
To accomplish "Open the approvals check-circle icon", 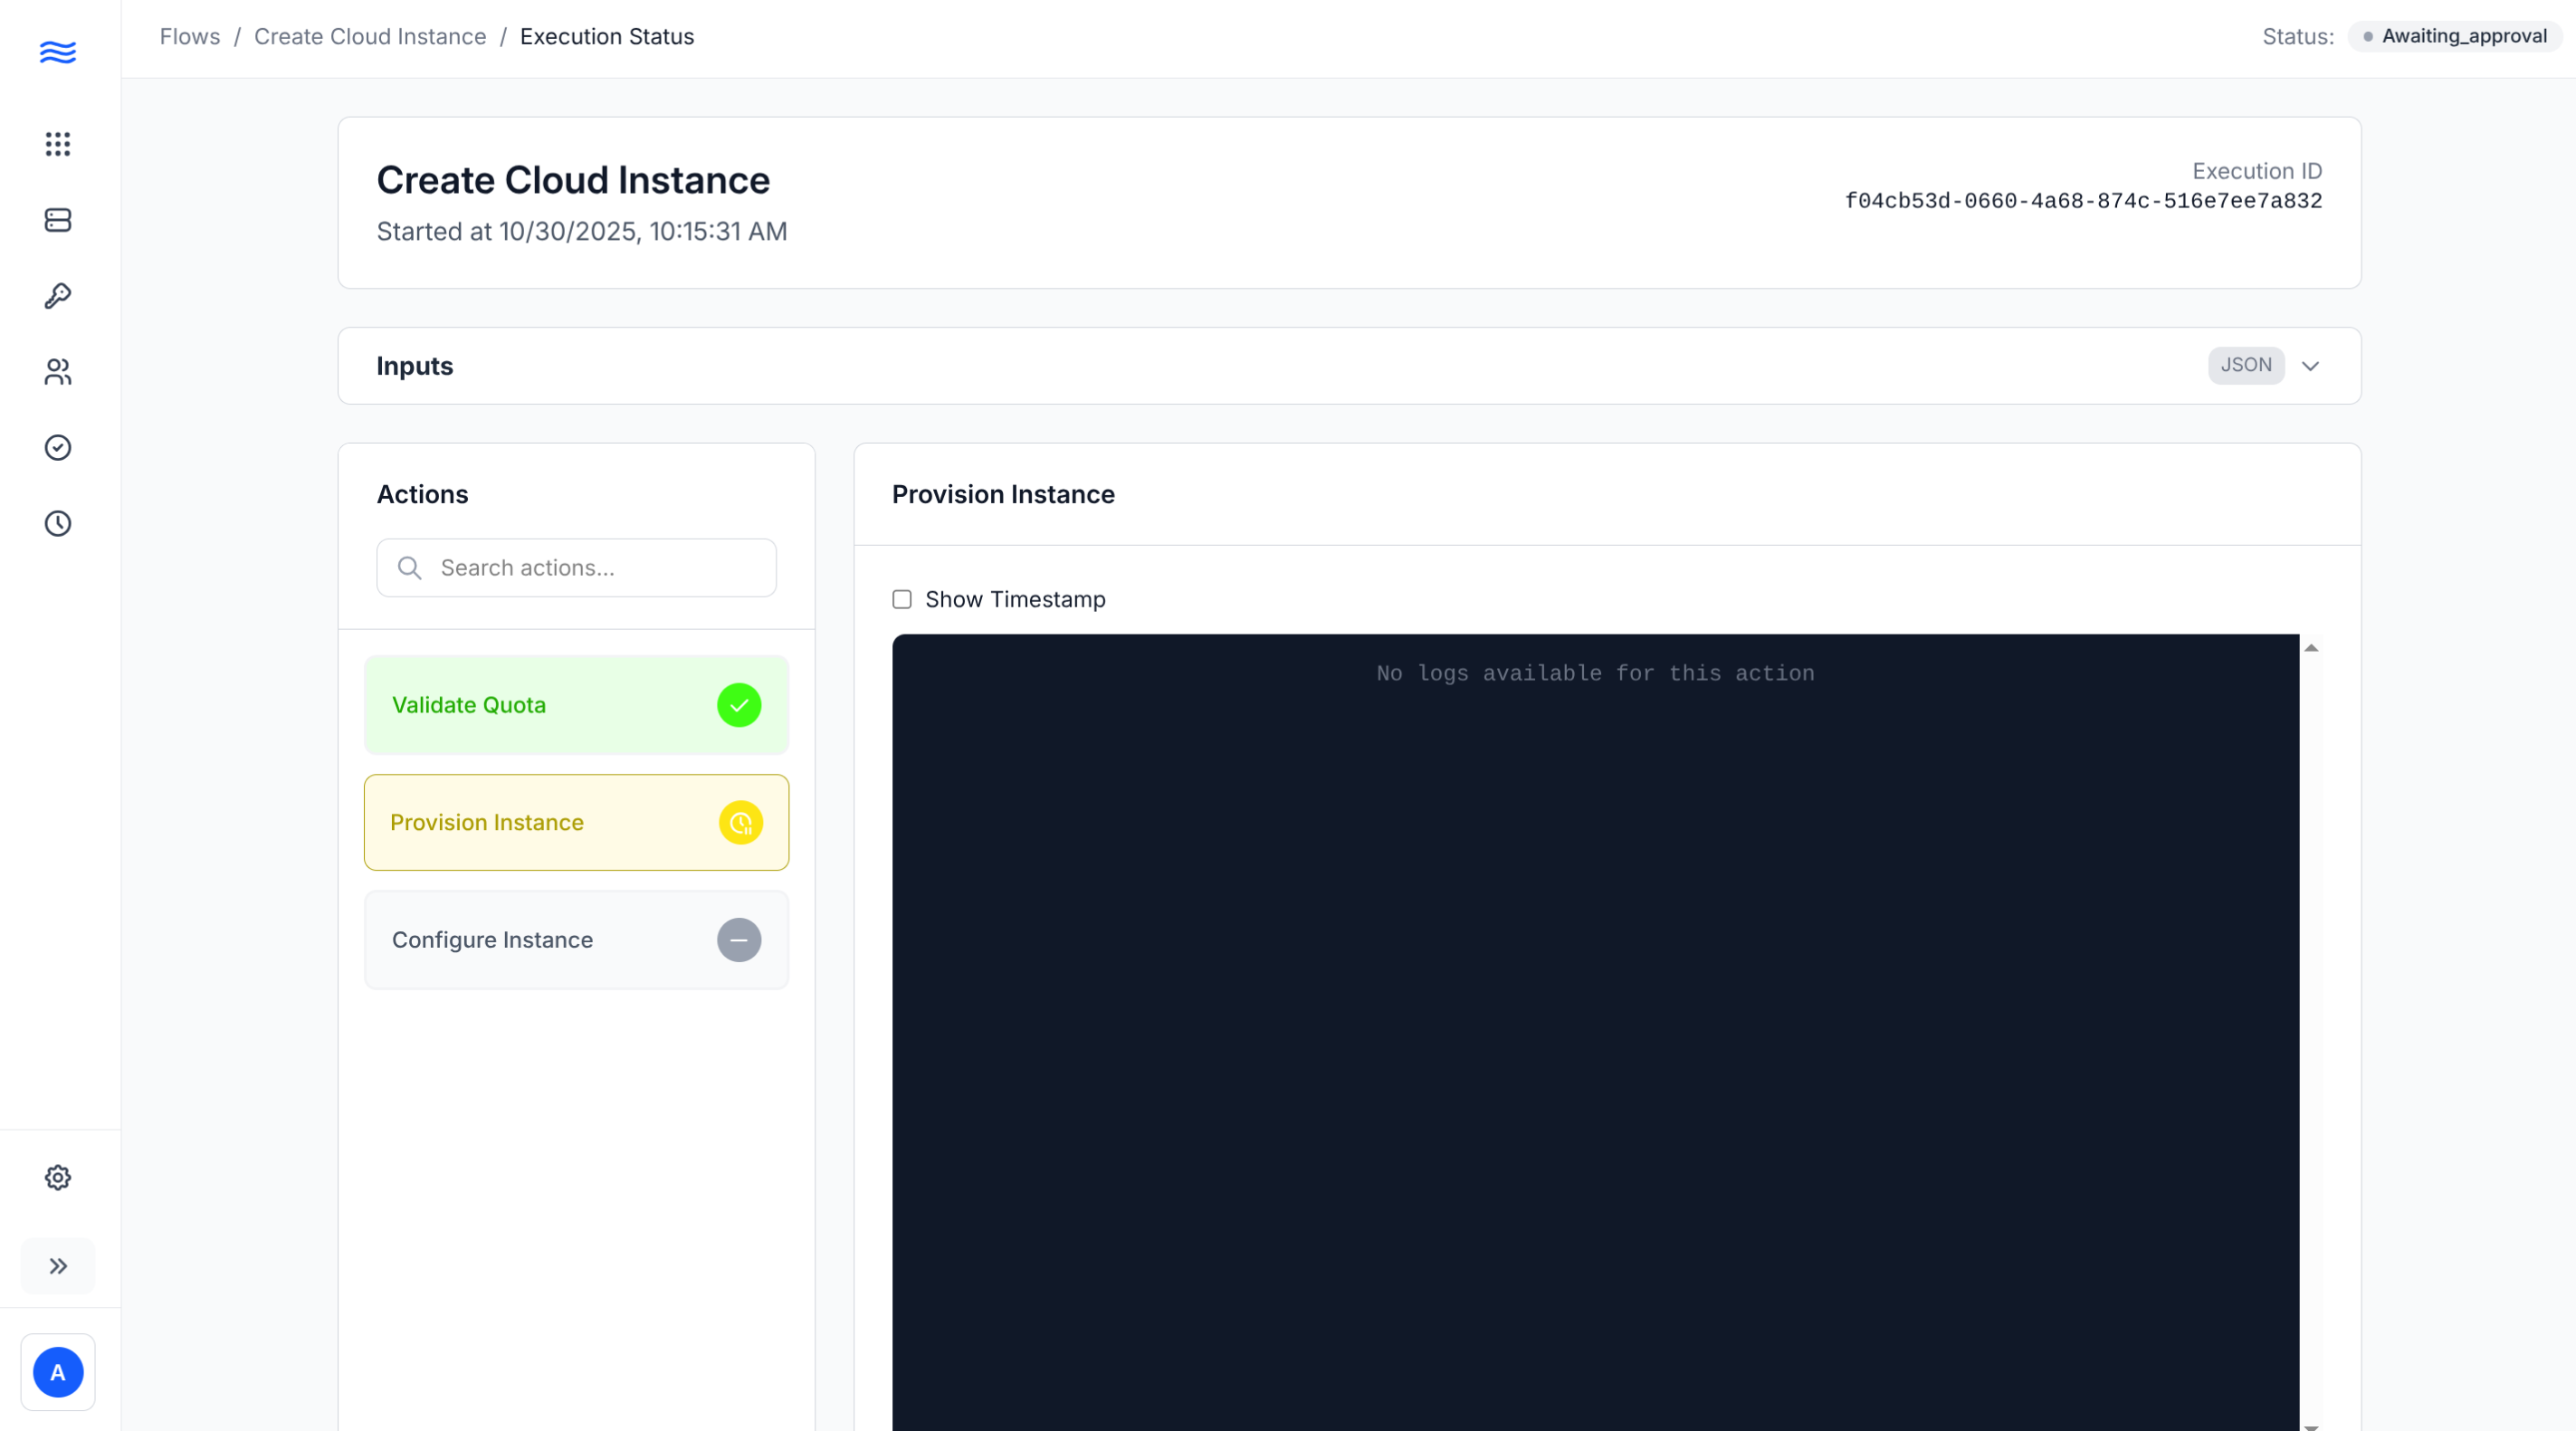I will coord(58,447).
